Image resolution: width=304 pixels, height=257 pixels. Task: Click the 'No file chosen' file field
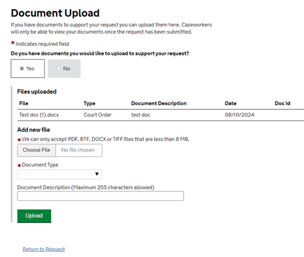(x=78, y=150)
